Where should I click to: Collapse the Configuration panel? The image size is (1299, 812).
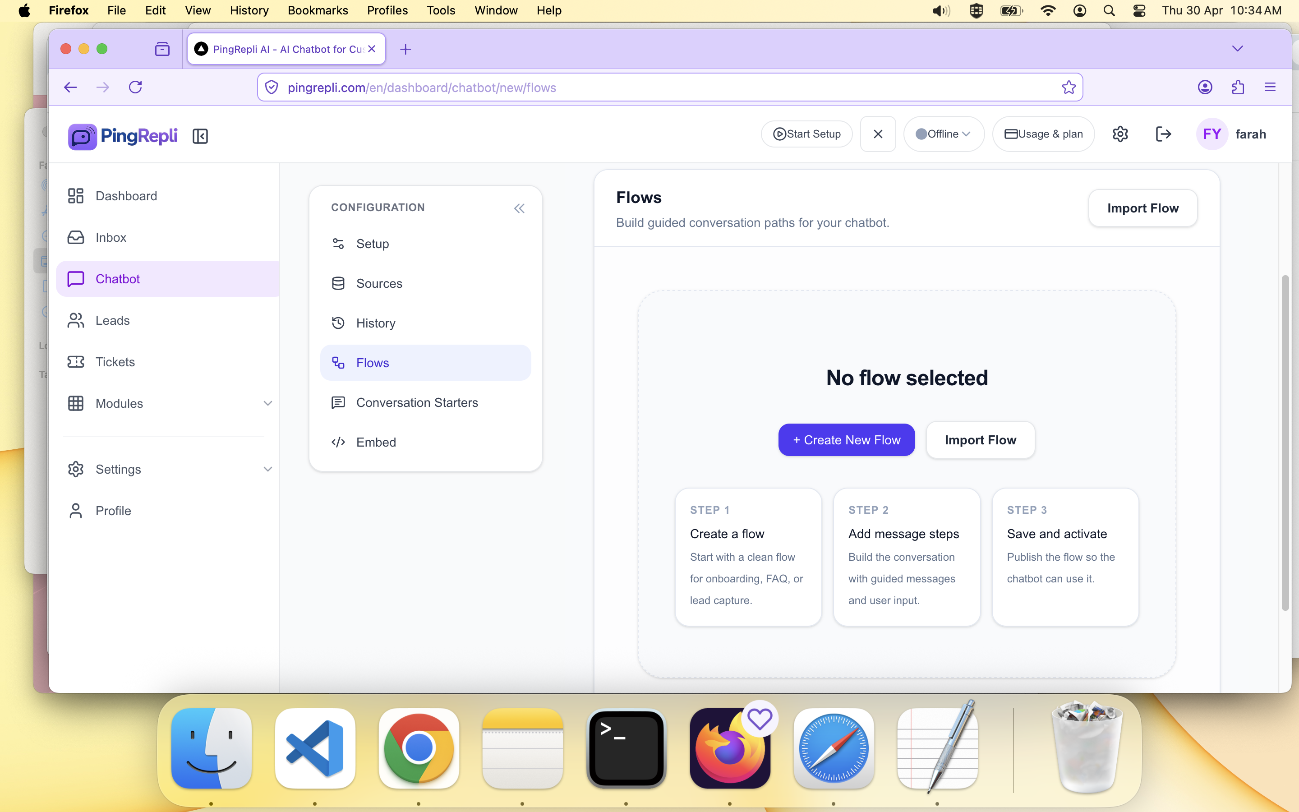[x=519, y=208]
